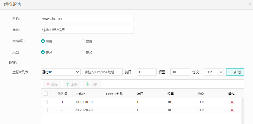Click TCP cell in the 20.20.20.20 row
253x124 pixels.
click(201, 110)
